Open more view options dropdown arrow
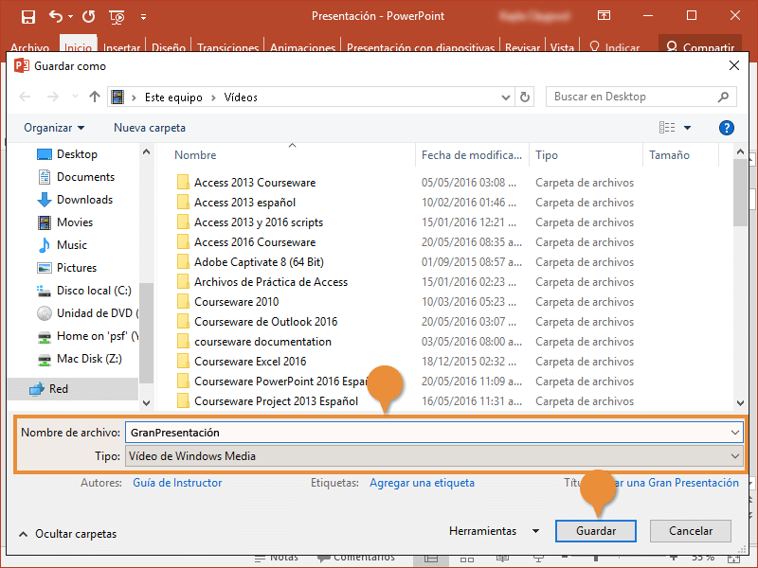Viewport: 758px width, 568px height. 688,128
